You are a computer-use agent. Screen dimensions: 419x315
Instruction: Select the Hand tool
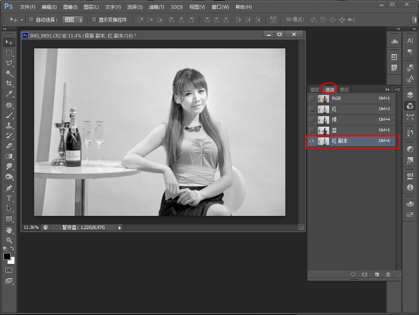pos(9,230)
